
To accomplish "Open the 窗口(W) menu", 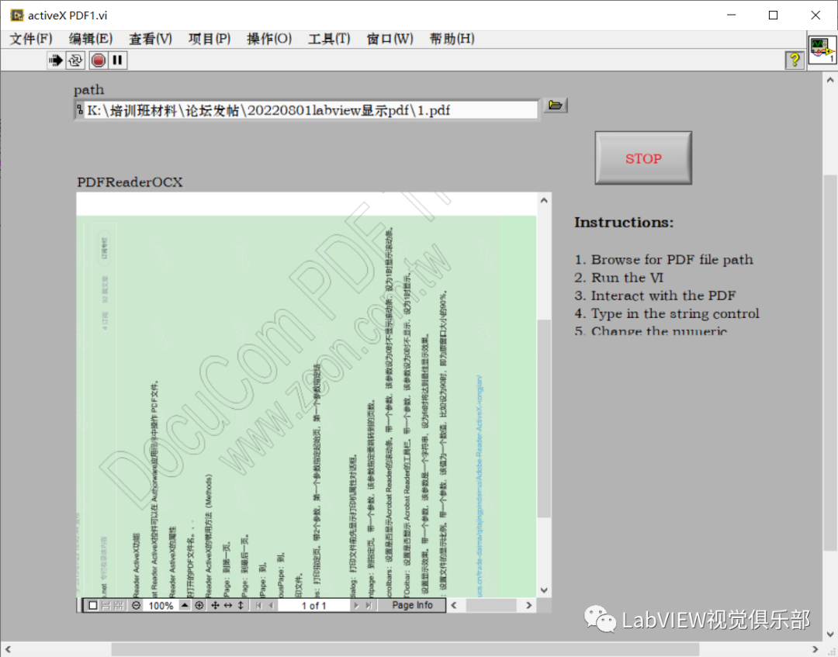I will tap(390, 39).
